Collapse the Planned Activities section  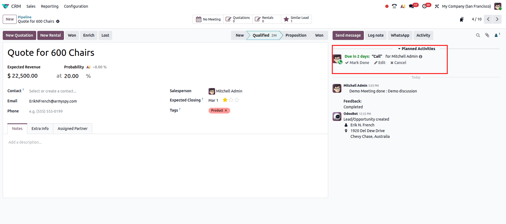point(417,49)
